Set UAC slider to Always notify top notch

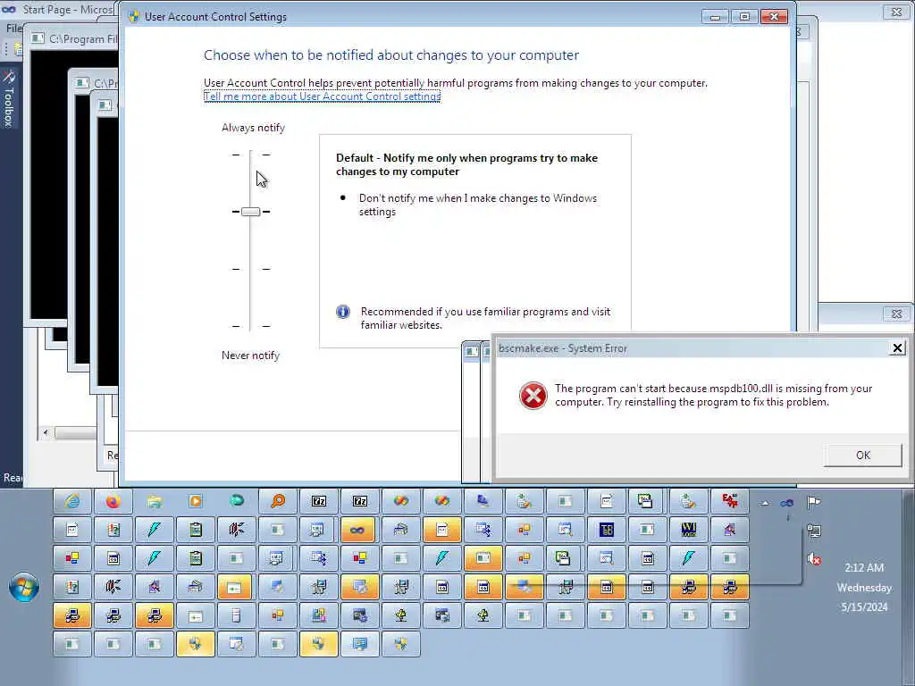250,155
